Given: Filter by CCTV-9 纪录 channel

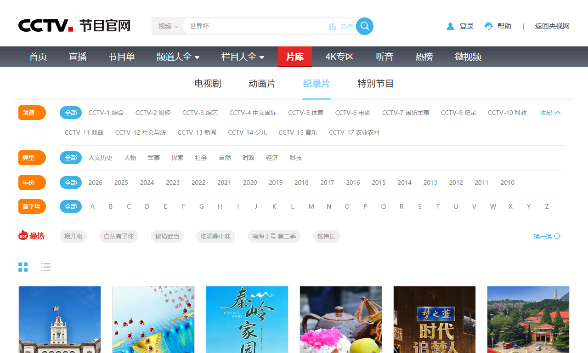Looking at the screenshot, I should click(x=459, y=113).
